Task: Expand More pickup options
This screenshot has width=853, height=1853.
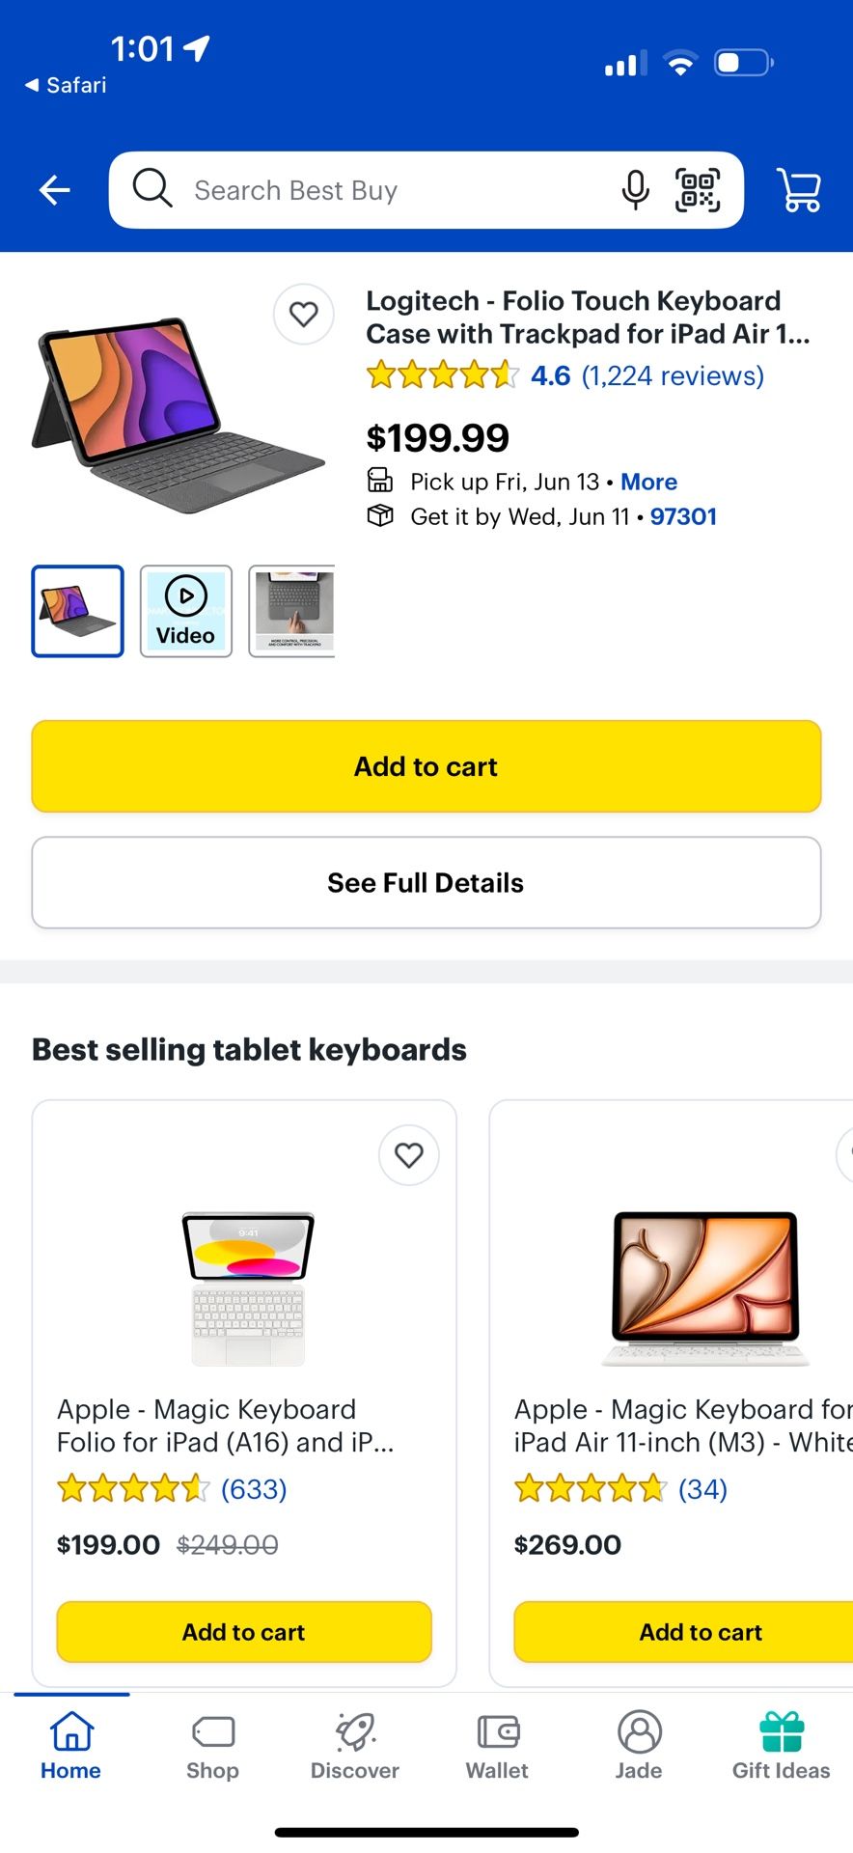Action: point(648,482)
